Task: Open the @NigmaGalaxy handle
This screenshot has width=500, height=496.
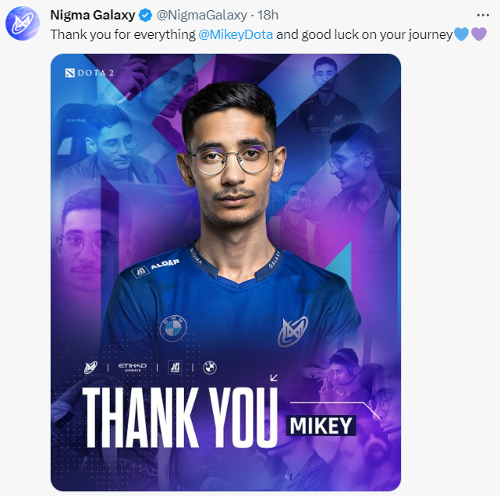Action: point(202,15)
